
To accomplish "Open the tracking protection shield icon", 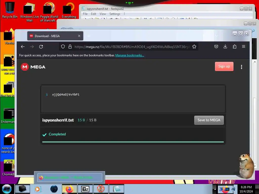I will point(63,47).
